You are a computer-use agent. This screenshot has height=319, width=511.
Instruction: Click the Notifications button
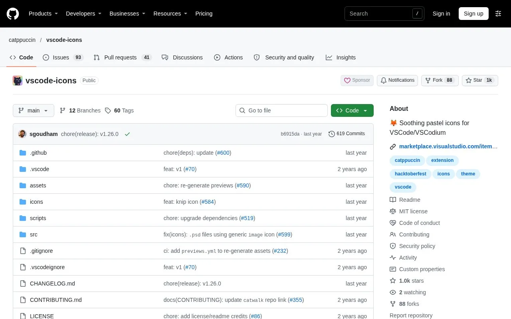coord(397,81)
